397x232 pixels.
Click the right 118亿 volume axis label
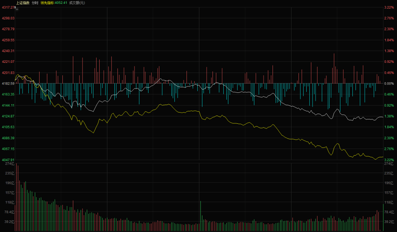[x=388, y=203]
